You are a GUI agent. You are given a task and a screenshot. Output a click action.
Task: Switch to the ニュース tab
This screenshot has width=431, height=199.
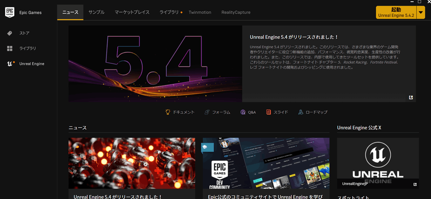coord(70,12)
